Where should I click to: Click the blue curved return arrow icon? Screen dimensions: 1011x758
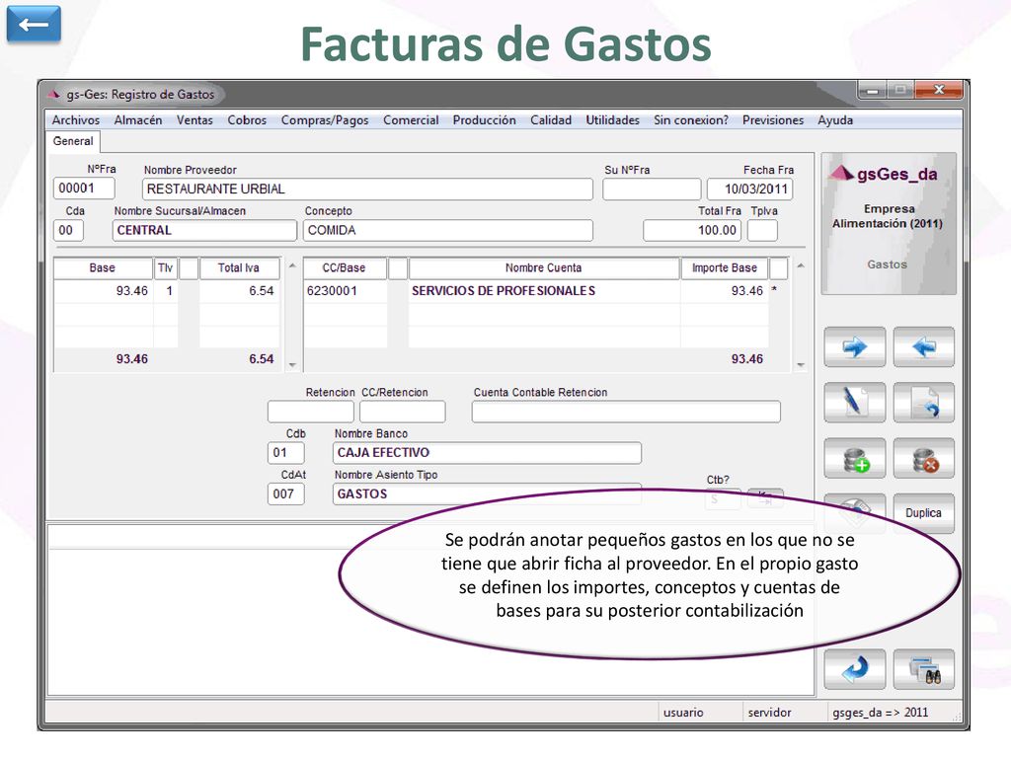tap(854, 669)
